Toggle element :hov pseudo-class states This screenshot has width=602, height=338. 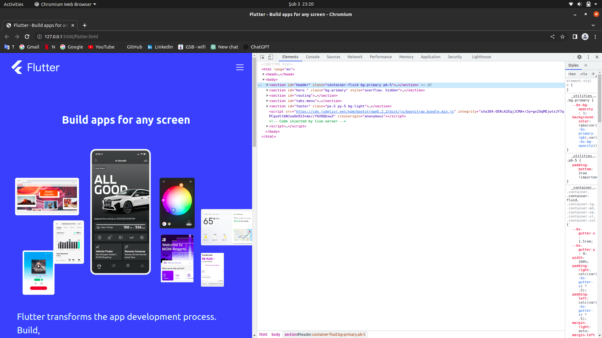point(572,74)
